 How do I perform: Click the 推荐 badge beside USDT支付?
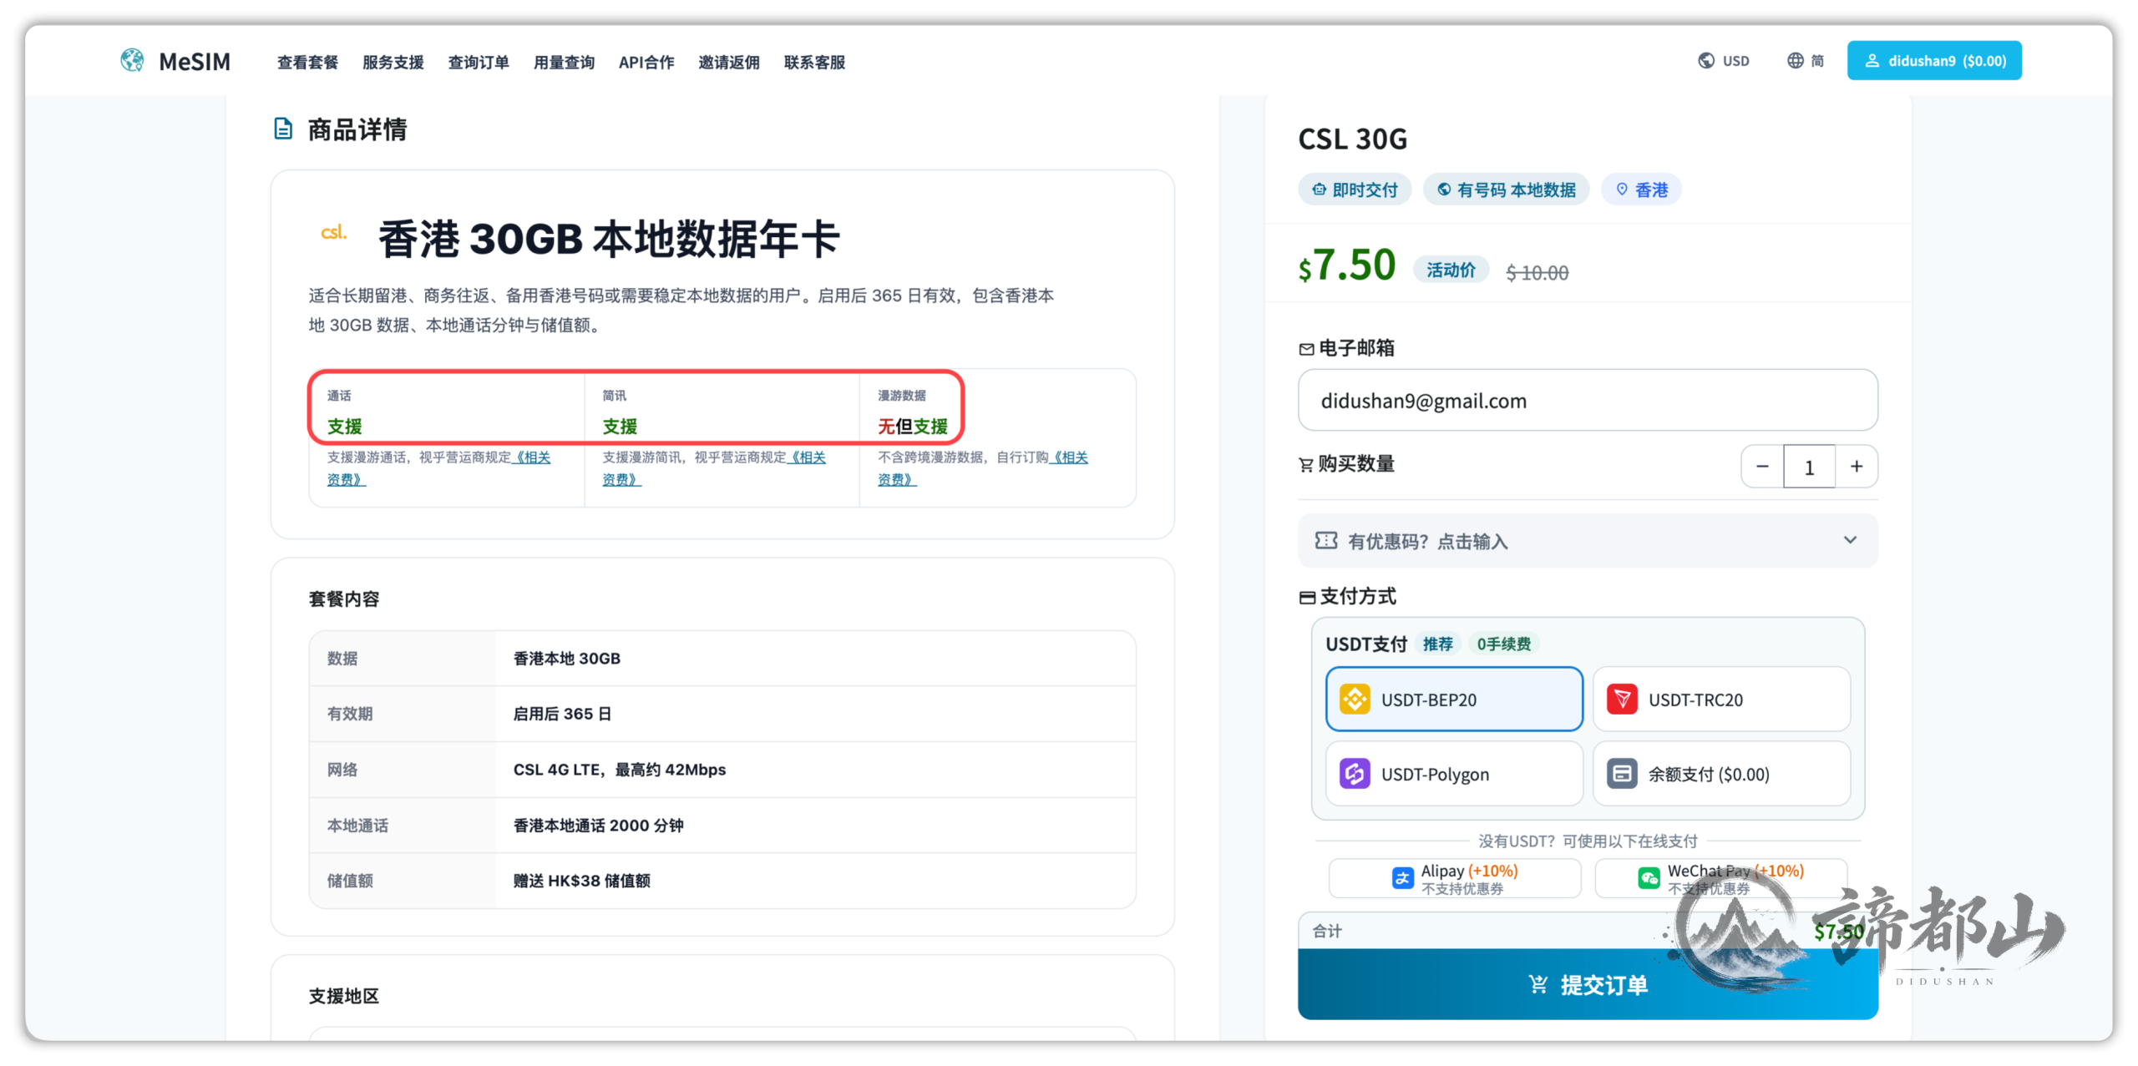1438,644
